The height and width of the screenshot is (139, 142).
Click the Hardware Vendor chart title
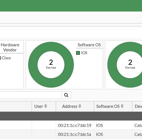coord(10,47)
